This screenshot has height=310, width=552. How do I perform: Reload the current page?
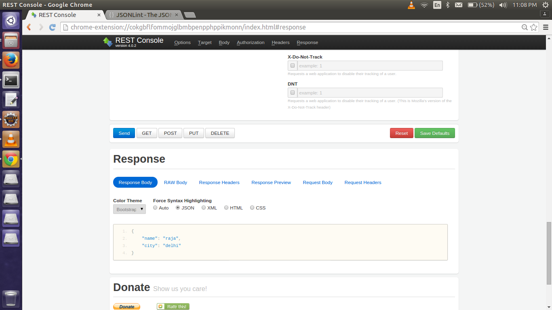(52, 27)
